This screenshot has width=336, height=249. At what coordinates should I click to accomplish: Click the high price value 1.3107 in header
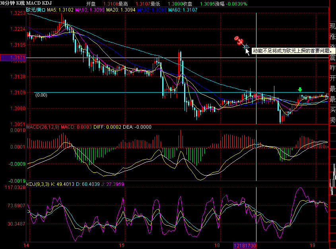tap(142, 4)
